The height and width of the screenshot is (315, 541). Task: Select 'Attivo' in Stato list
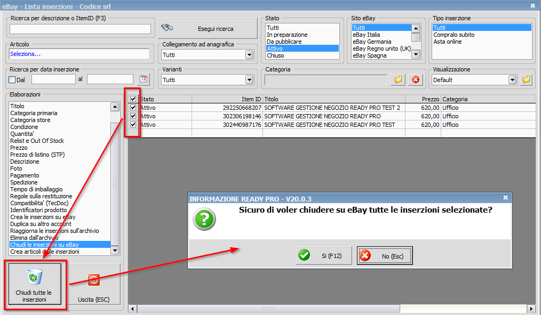(302, 49)
